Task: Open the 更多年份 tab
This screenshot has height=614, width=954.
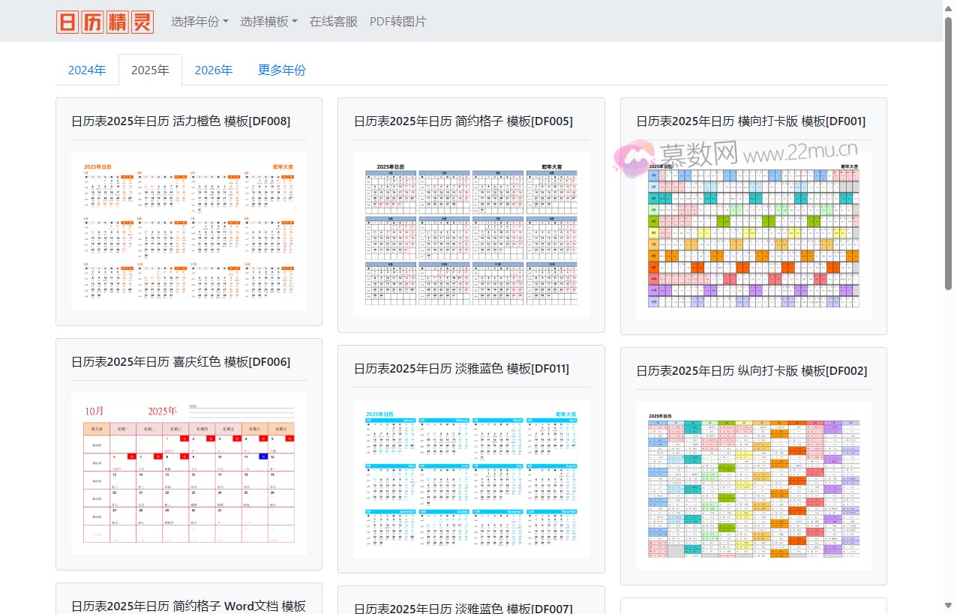Action: coord(282,70)
